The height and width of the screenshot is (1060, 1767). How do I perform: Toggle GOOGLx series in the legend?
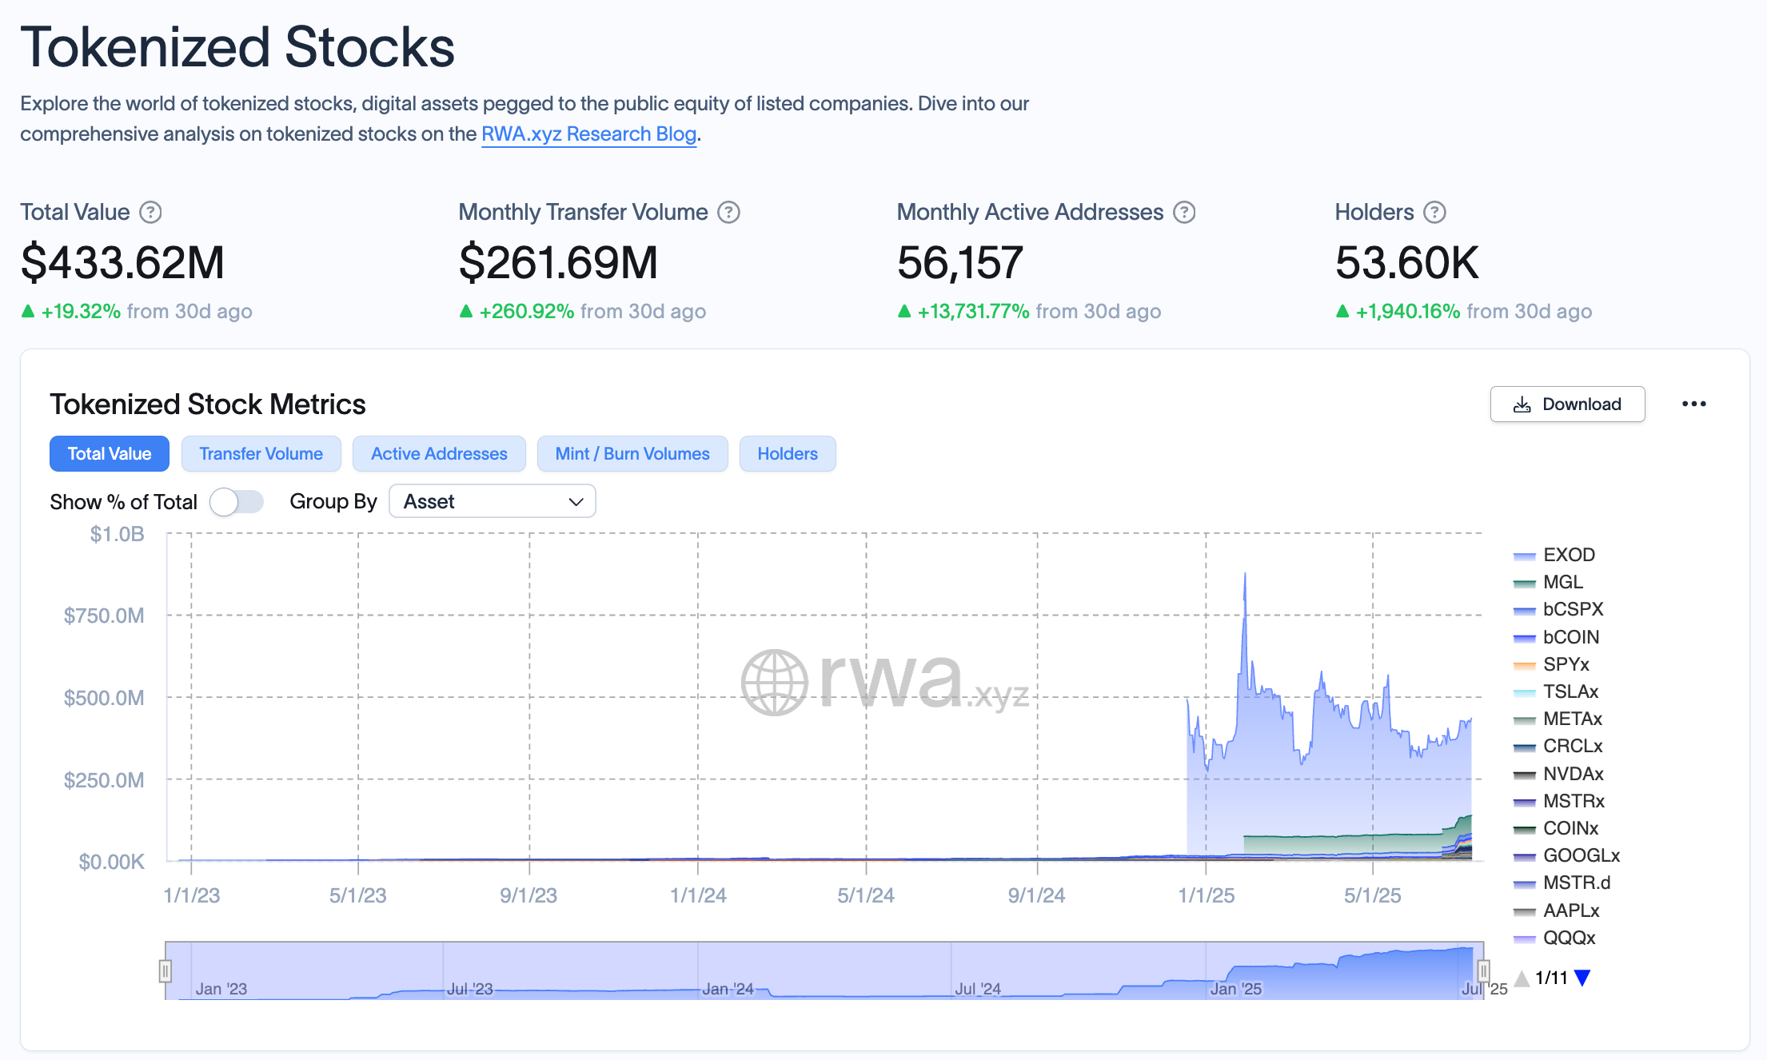(x=1567, y=855)
